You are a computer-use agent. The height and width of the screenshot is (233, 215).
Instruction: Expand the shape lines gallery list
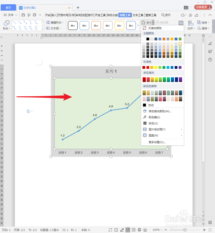click(43, 29)
